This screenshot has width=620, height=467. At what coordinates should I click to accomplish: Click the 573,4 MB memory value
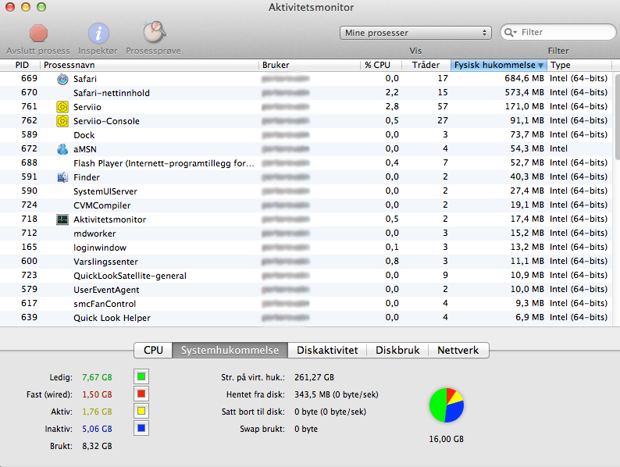tap(524, 92)
